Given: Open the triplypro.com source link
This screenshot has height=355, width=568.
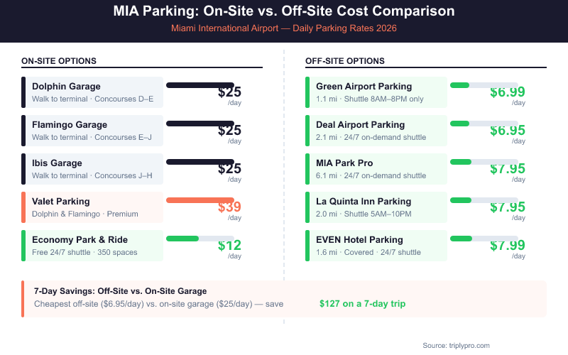Looking at the screenshot, I should [x=466, y=345].
